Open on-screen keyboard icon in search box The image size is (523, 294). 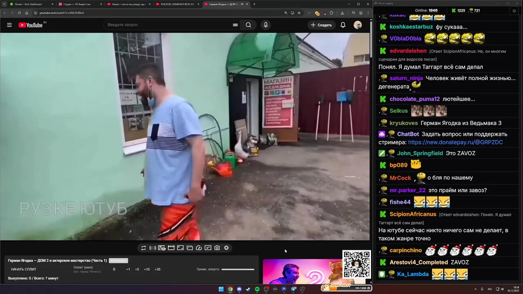[x=235, y=25]
